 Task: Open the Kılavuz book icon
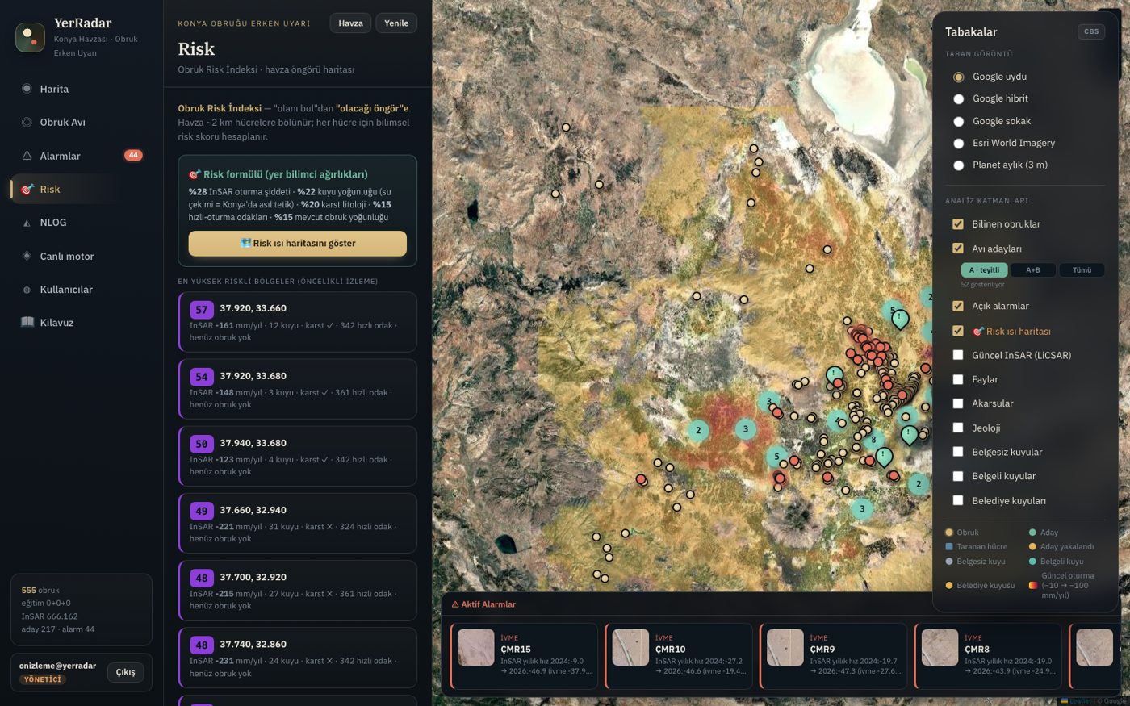click(x=27, y=323)
